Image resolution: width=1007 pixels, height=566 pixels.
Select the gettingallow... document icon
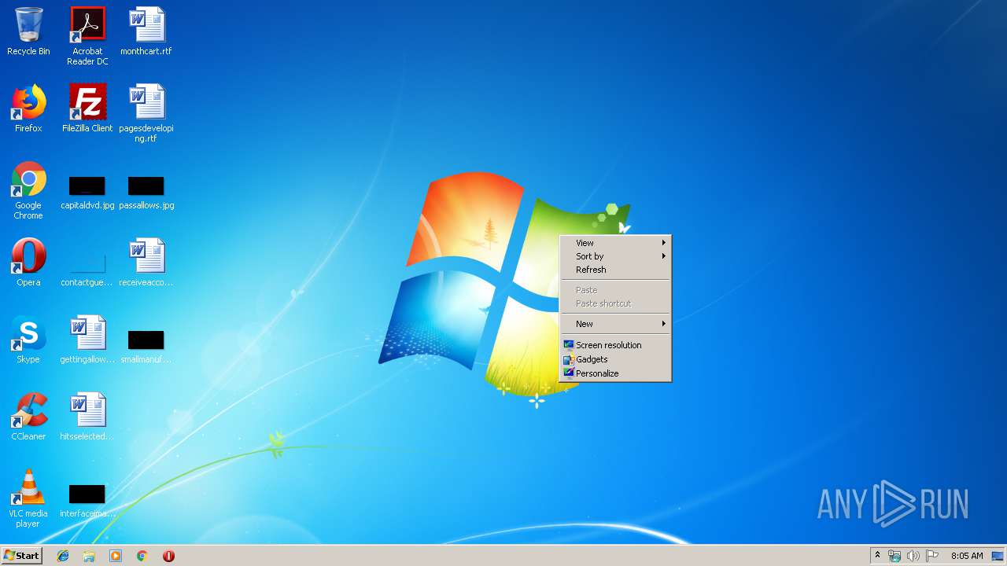87,340
